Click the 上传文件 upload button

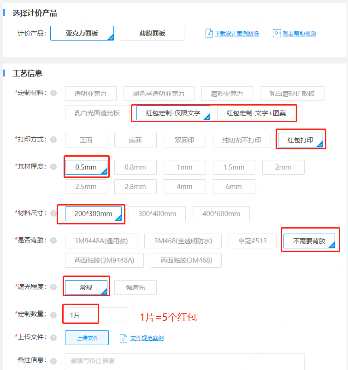tap(87, 338)
